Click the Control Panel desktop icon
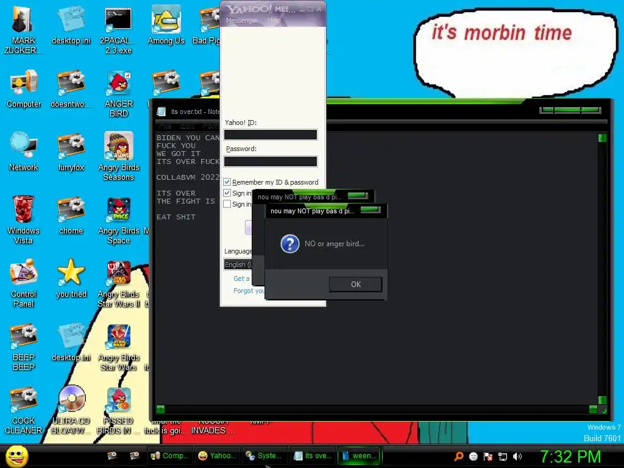The image size is (624, 468). [x=24, y=283]
